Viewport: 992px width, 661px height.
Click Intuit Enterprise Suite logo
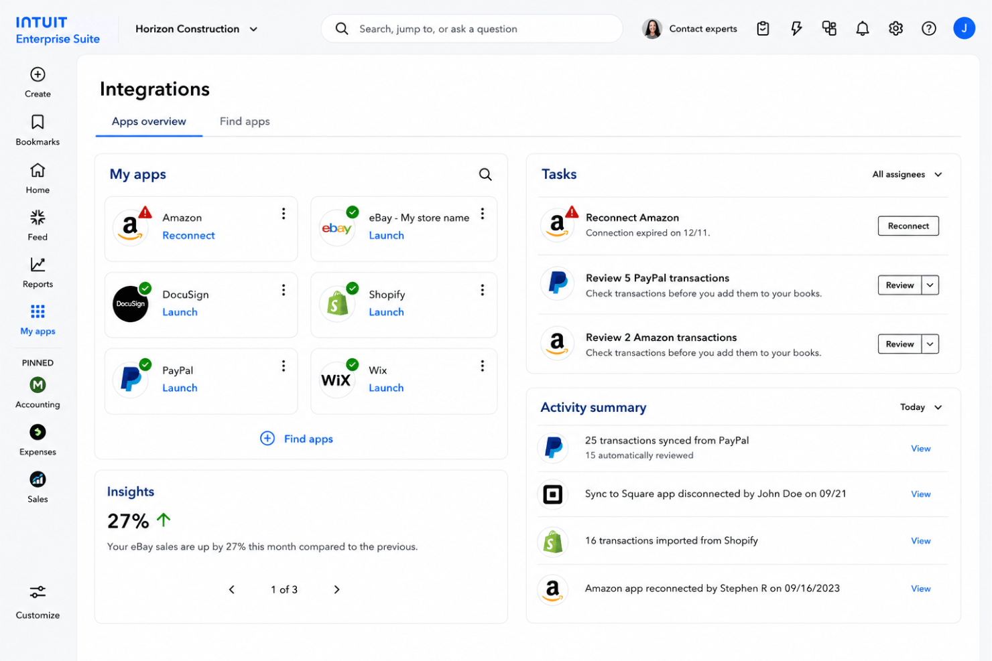coord(58,30)
